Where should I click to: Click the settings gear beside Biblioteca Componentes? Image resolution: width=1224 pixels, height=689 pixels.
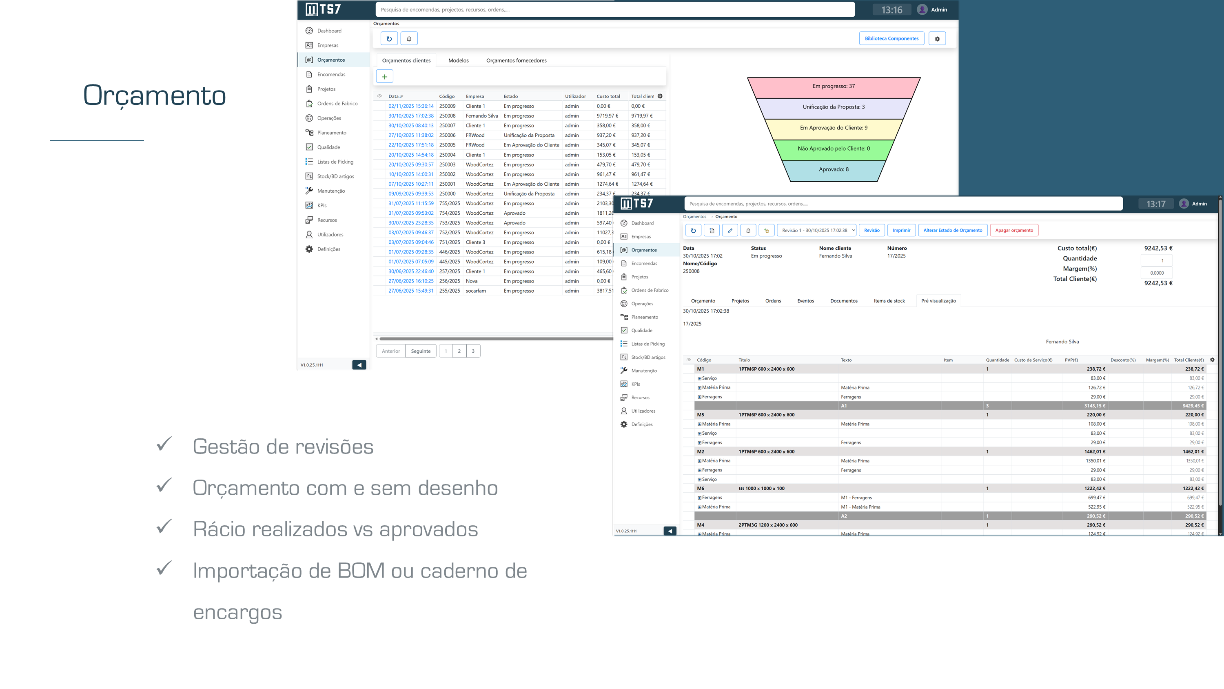pyautogui.click(x=937, y=38)
